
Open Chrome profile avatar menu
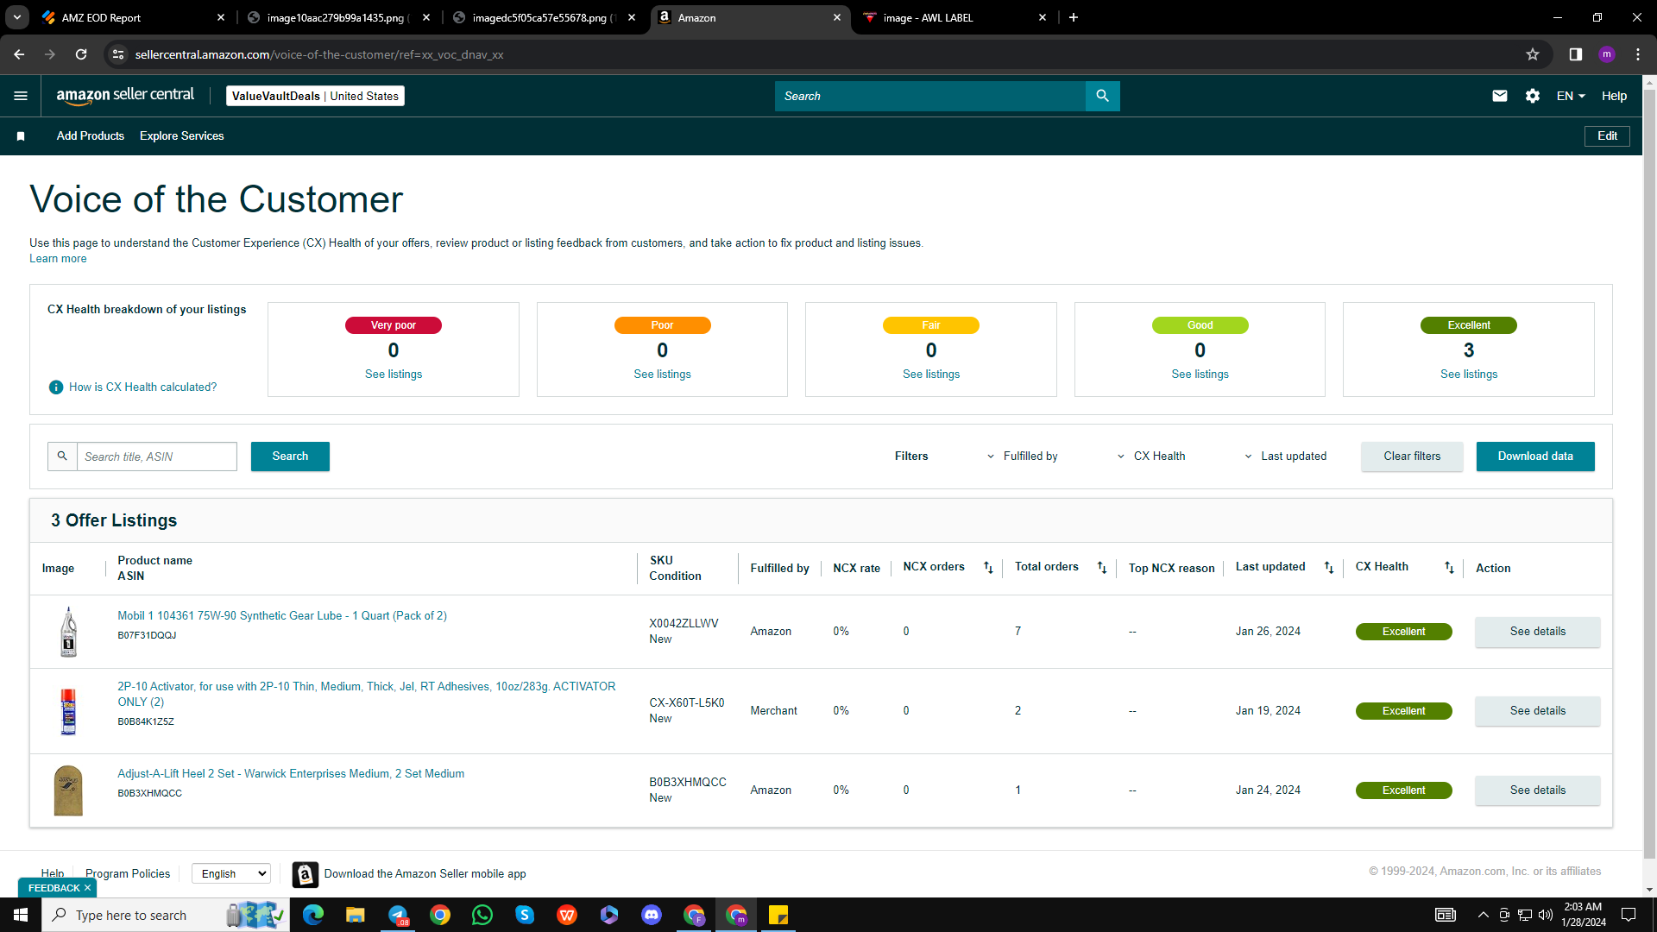point(1607,54)
